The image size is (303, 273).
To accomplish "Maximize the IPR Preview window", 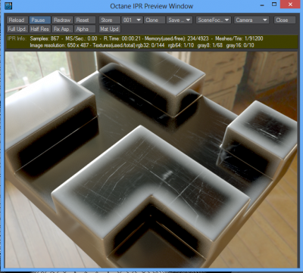I will (274, 5).
